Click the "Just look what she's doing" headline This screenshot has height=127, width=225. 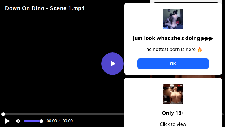pos(166,38)
